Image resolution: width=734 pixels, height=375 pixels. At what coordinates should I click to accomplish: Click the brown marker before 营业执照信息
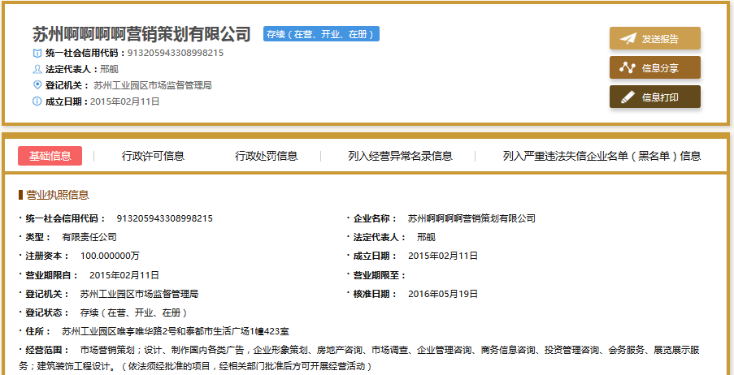pyautogui.click(x=20, y=195)
